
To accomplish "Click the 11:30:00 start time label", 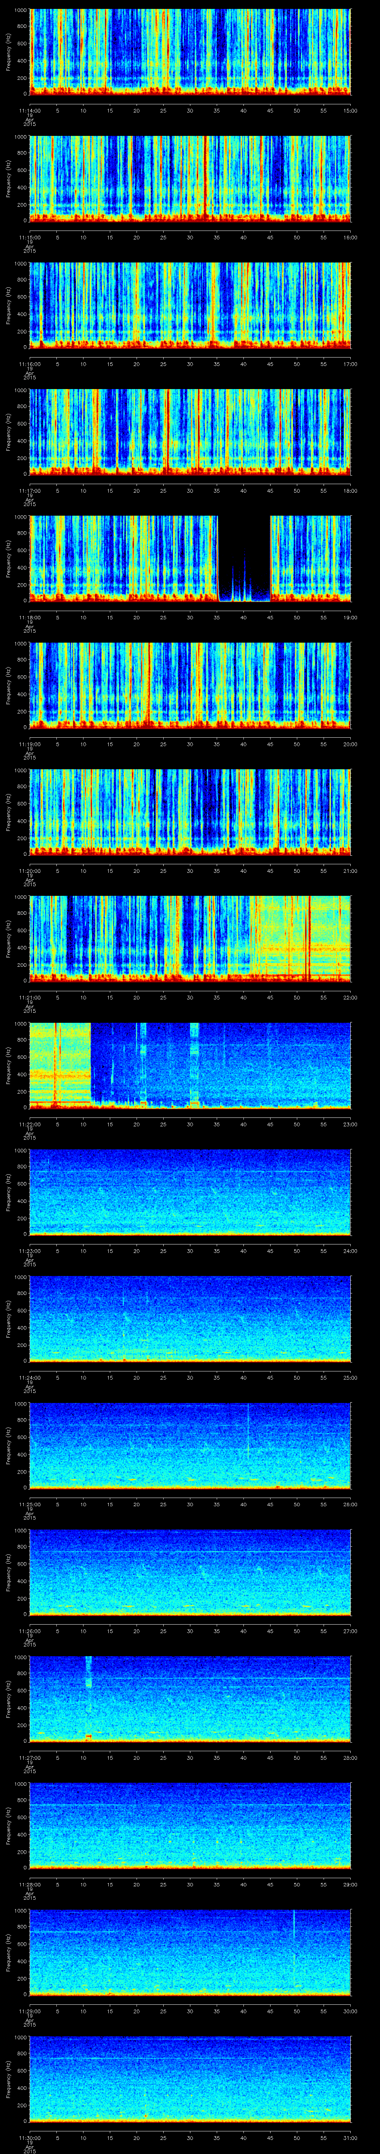I will pyautogui.click(x=29, y=2137).
